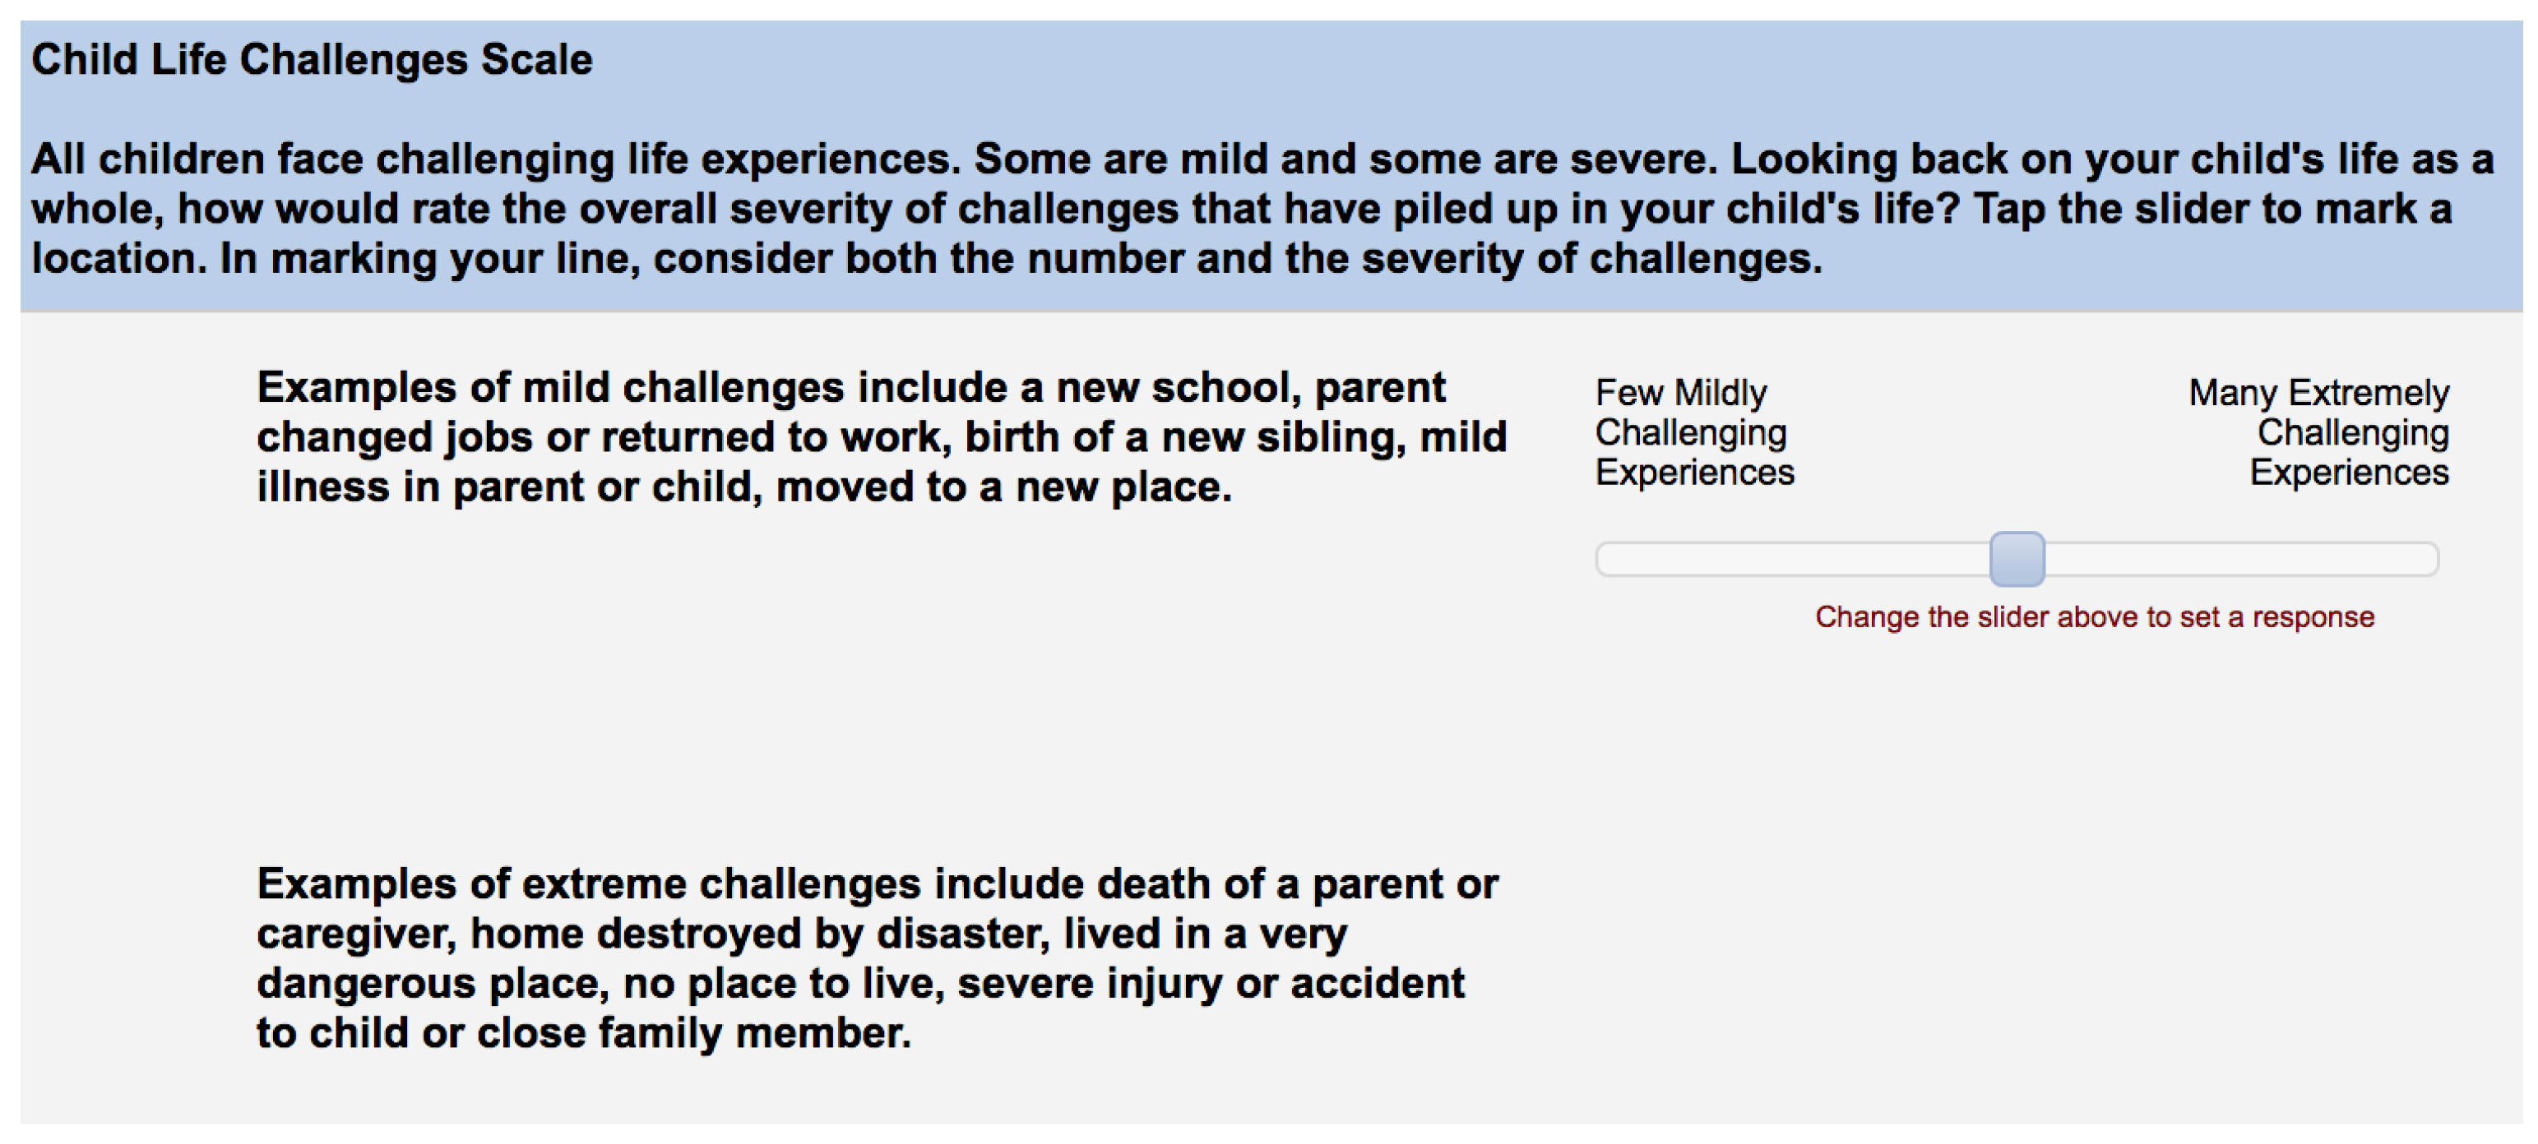
Task: Click the red 'Change the slider above' message
Action: [2094, 617]
